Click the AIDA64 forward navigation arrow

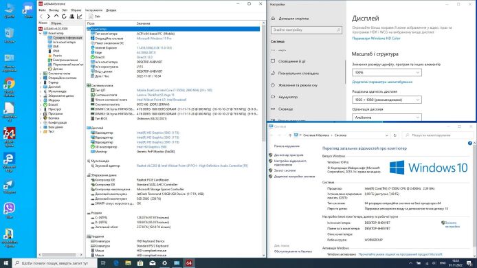[48, 16]
